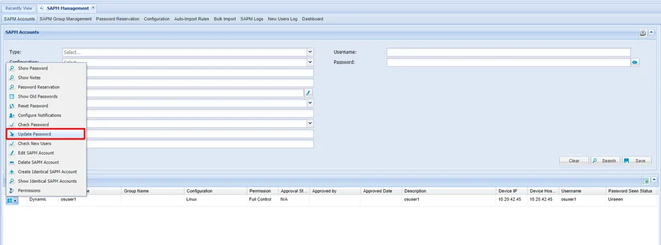This screenshot has height=245, width=661.
Task: View the SAPM Logs sub-tab
Action: (x=252, y=19)
